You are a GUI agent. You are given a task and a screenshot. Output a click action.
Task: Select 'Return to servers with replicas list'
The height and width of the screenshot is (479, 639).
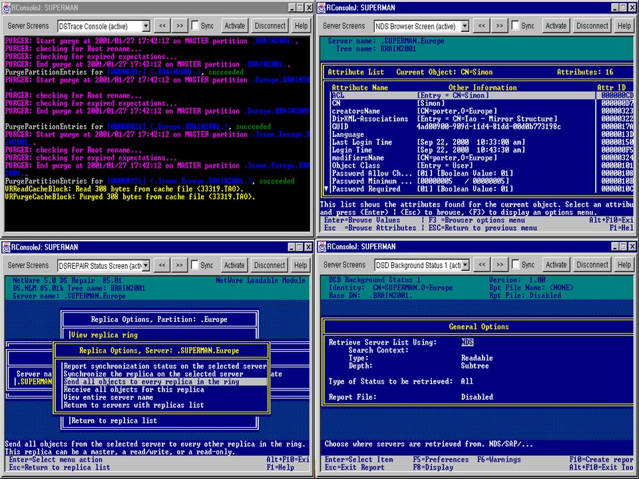(165, 405)
